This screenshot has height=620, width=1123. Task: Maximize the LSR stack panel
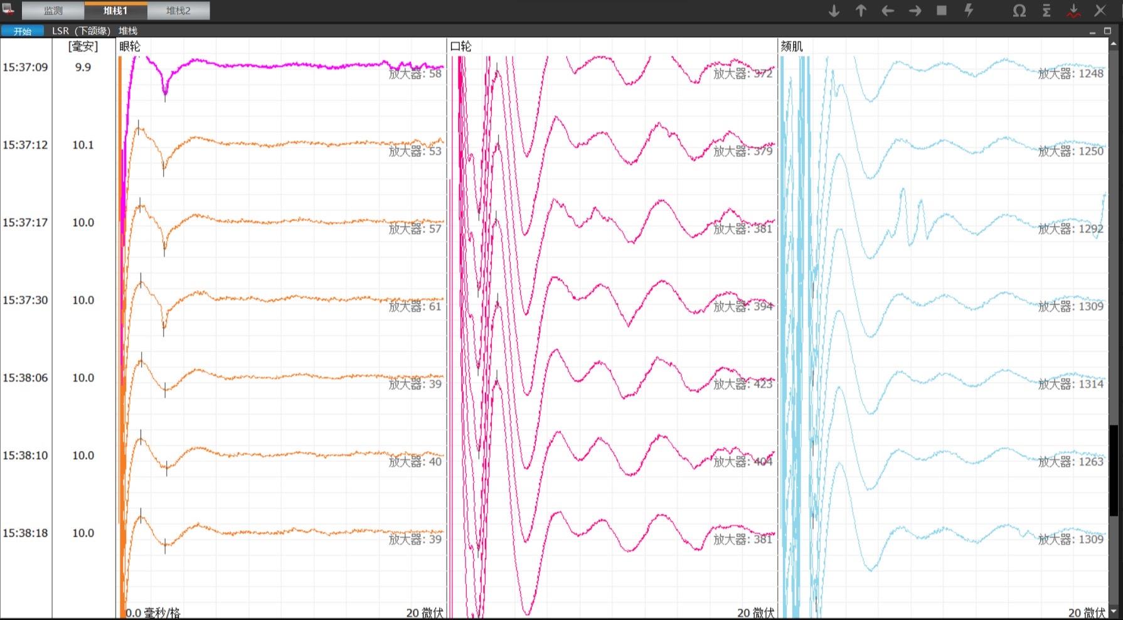coord(1107,31)
